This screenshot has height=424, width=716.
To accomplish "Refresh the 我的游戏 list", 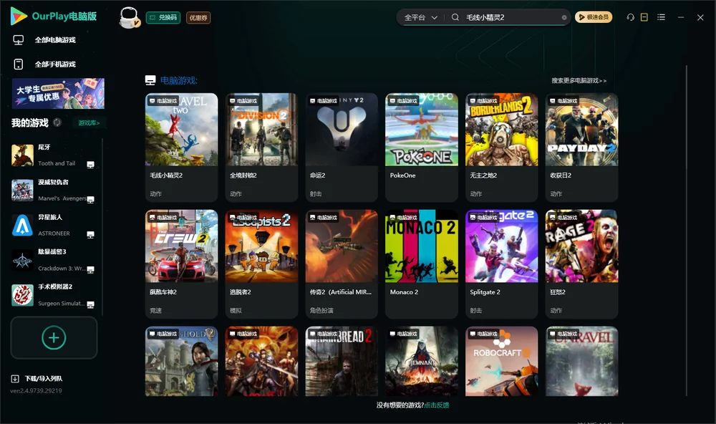I will 57,122.
